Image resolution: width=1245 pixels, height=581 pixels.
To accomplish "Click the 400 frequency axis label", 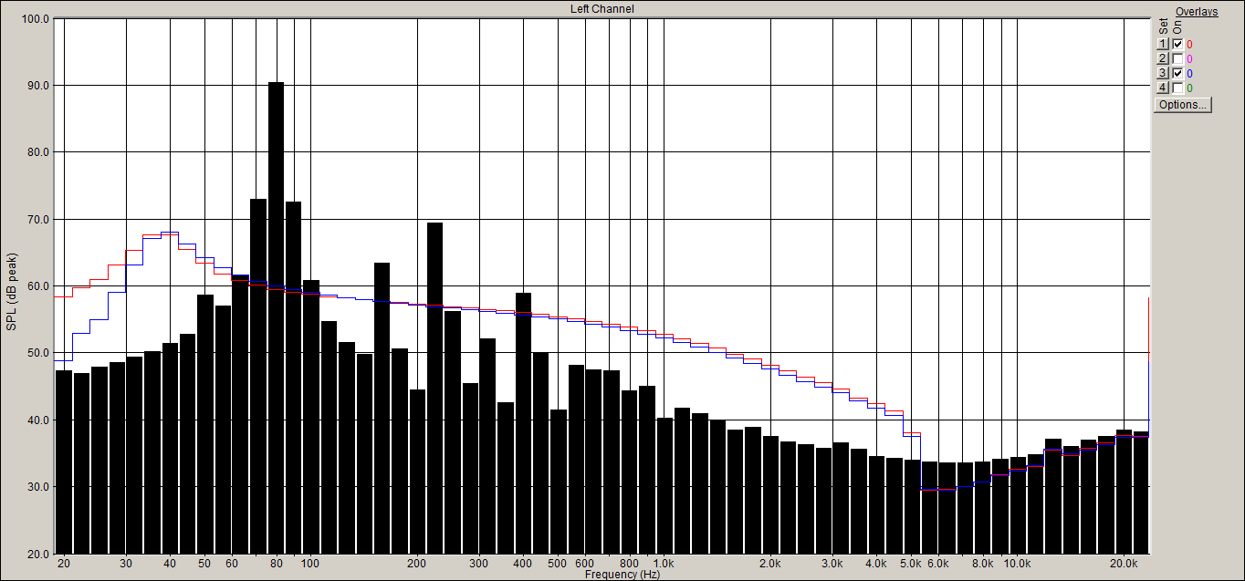I will click(523, 564).
